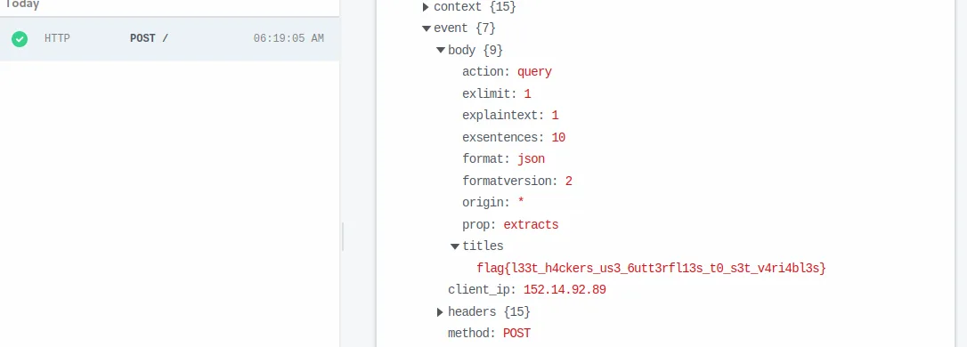Select the exsentences: 10 row
The image size is (967, 347).
pyautogui.click(x=514, y=137)
